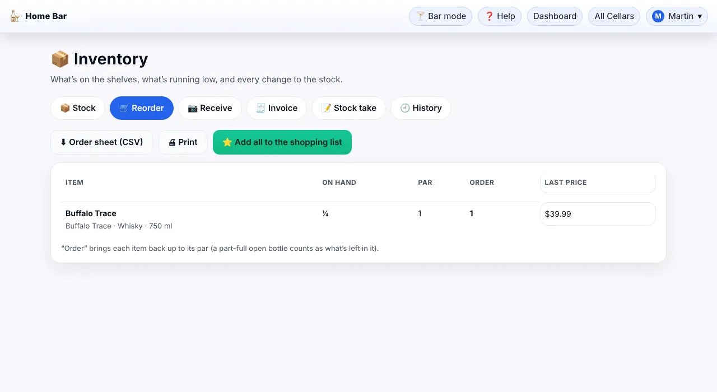Viewport: 717px width, 392px height.
Task: Print the reorder list
Action: click(x=183, y=142)
